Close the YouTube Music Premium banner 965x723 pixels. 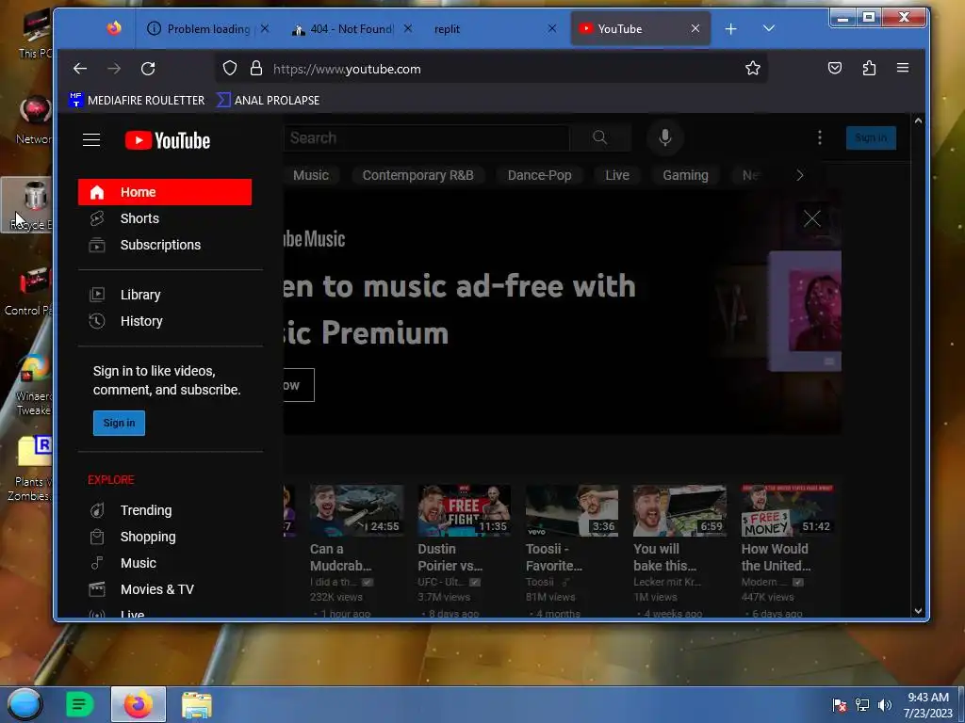[811, 218]
